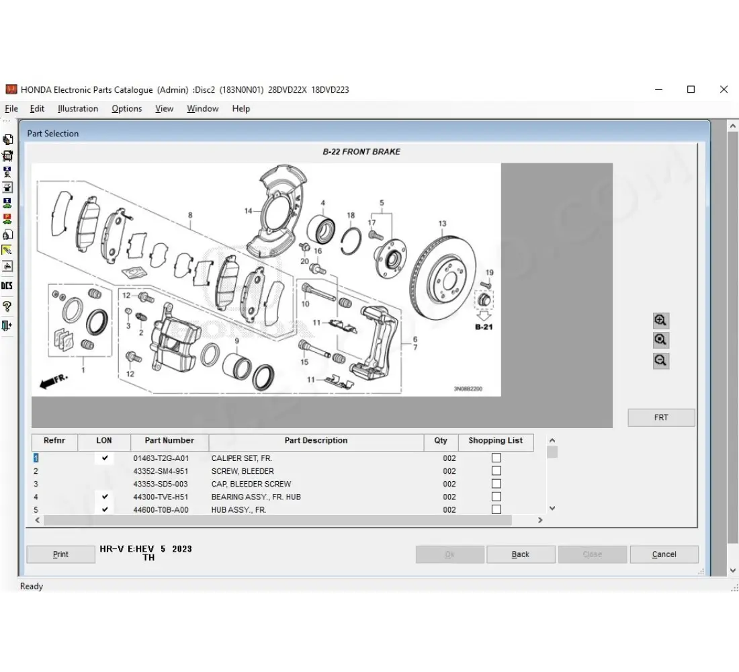Click the stacked documents icon in left toolbar
This screenshot has height=672, width=739.
[x=7, y=140]
